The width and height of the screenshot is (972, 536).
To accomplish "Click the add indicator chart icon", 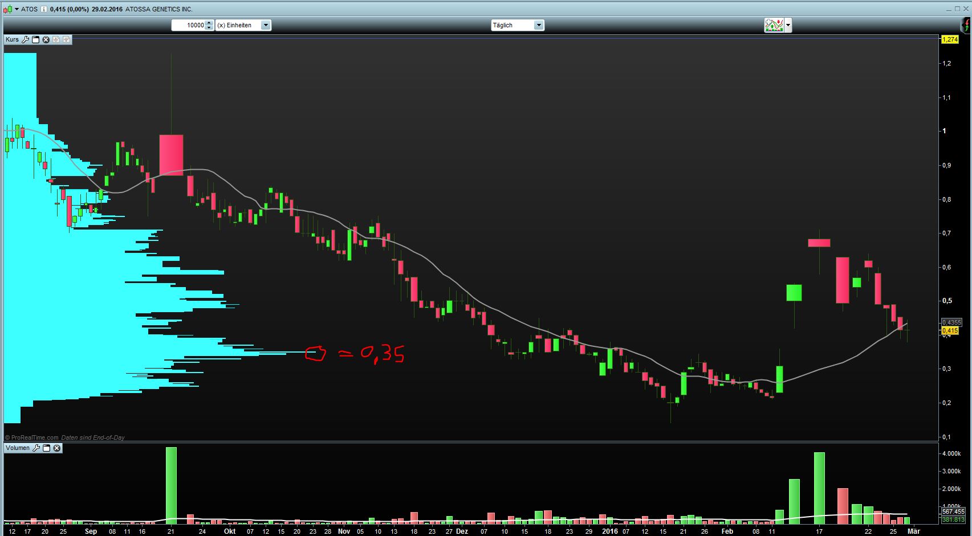I will pyautogui.click(x=775, y=25).
